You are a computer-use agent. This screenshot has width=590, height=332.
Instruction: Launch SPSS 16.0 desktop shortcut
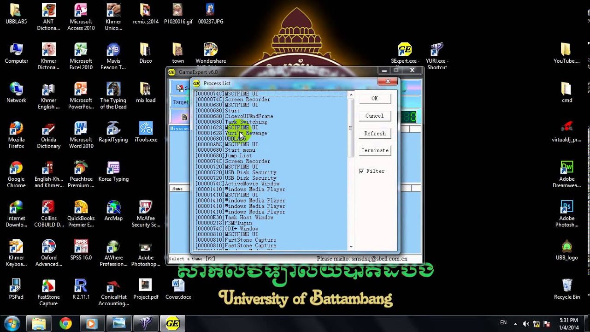81,249
